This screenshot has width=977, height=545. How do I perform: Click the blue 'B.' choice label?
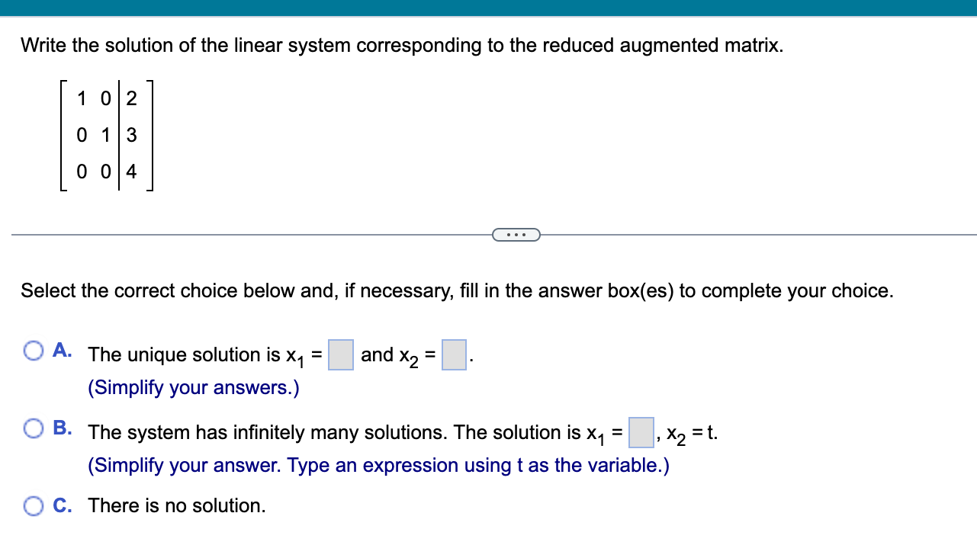63,428
